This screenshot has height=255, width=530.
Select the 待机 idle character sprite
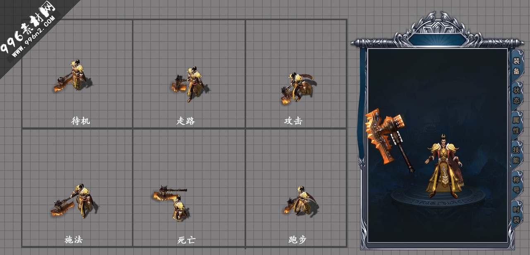pos(73,76)
